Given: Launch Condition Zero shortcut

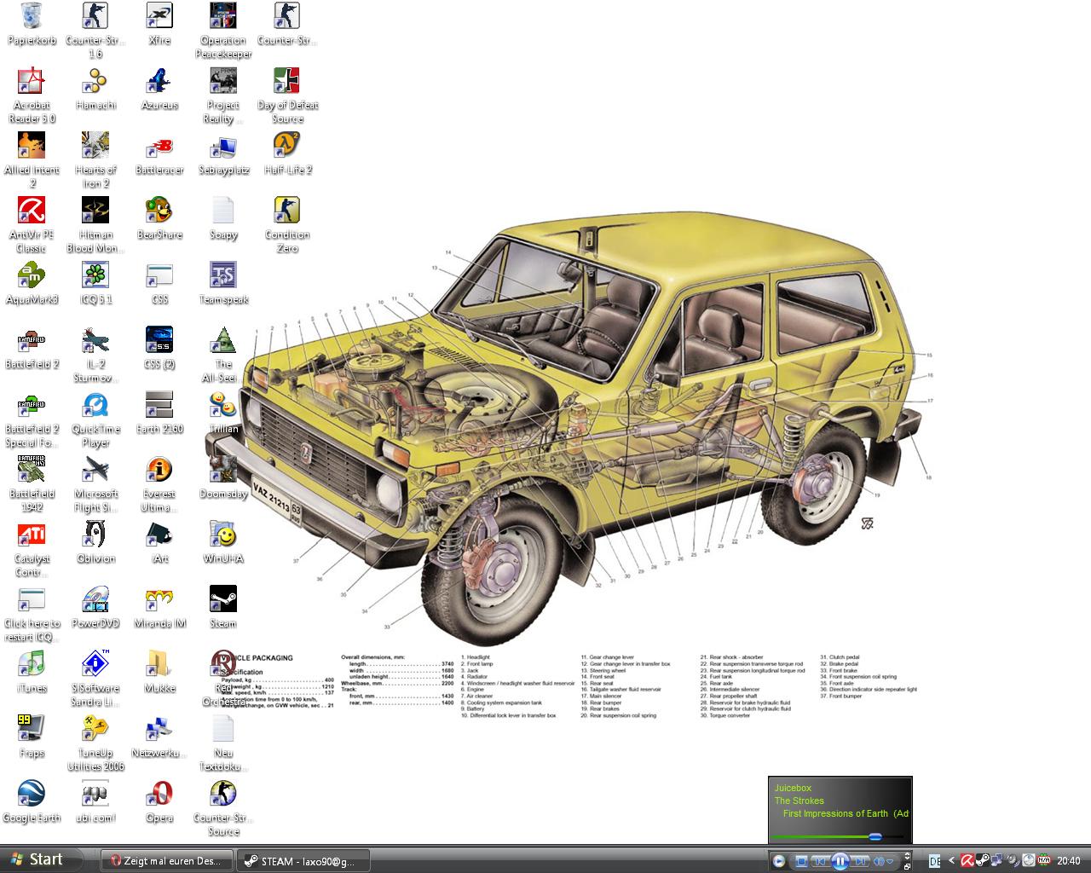Looking at the screenshot, I should [x=287, y=225].
